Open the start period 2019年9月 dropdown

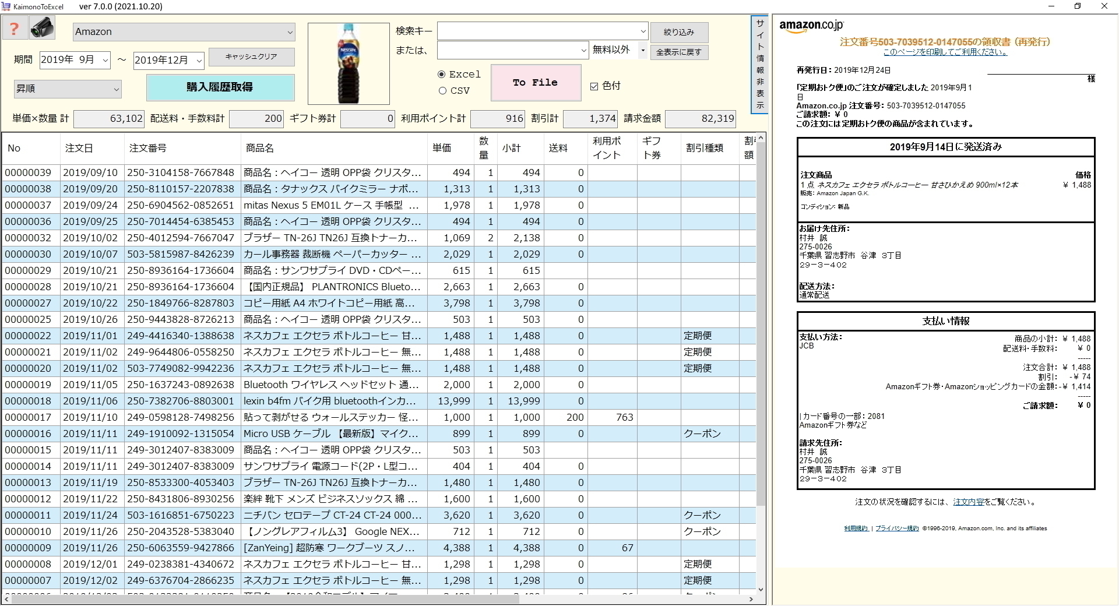[x=105, y=60]
